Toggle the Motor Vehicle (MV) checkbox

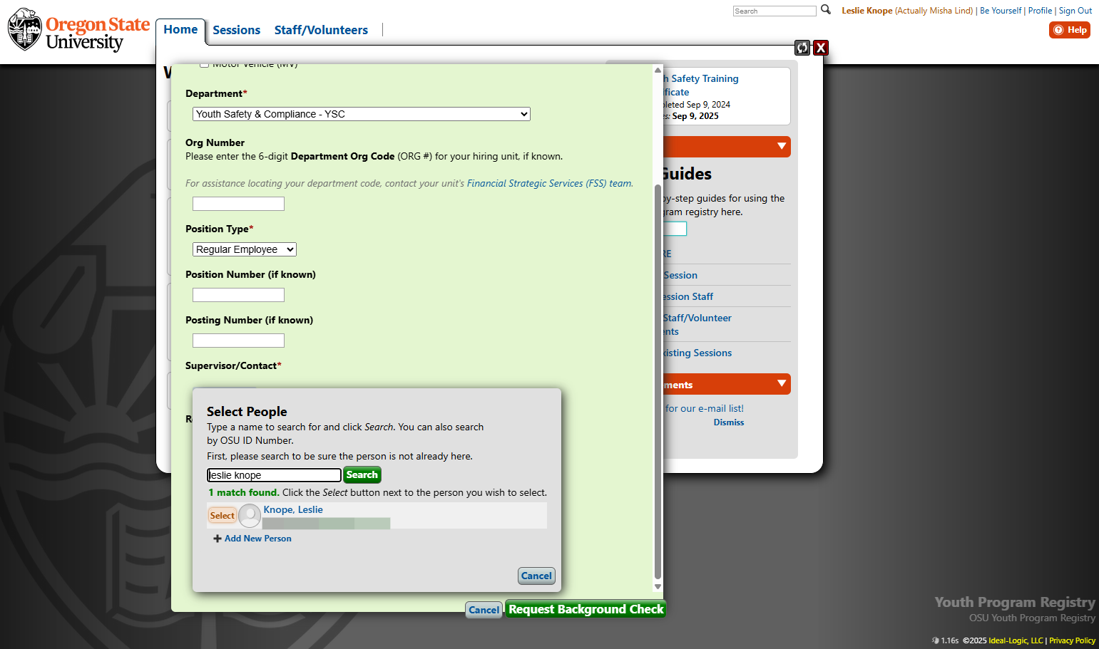pyautogui.click(x=205, y=65)
